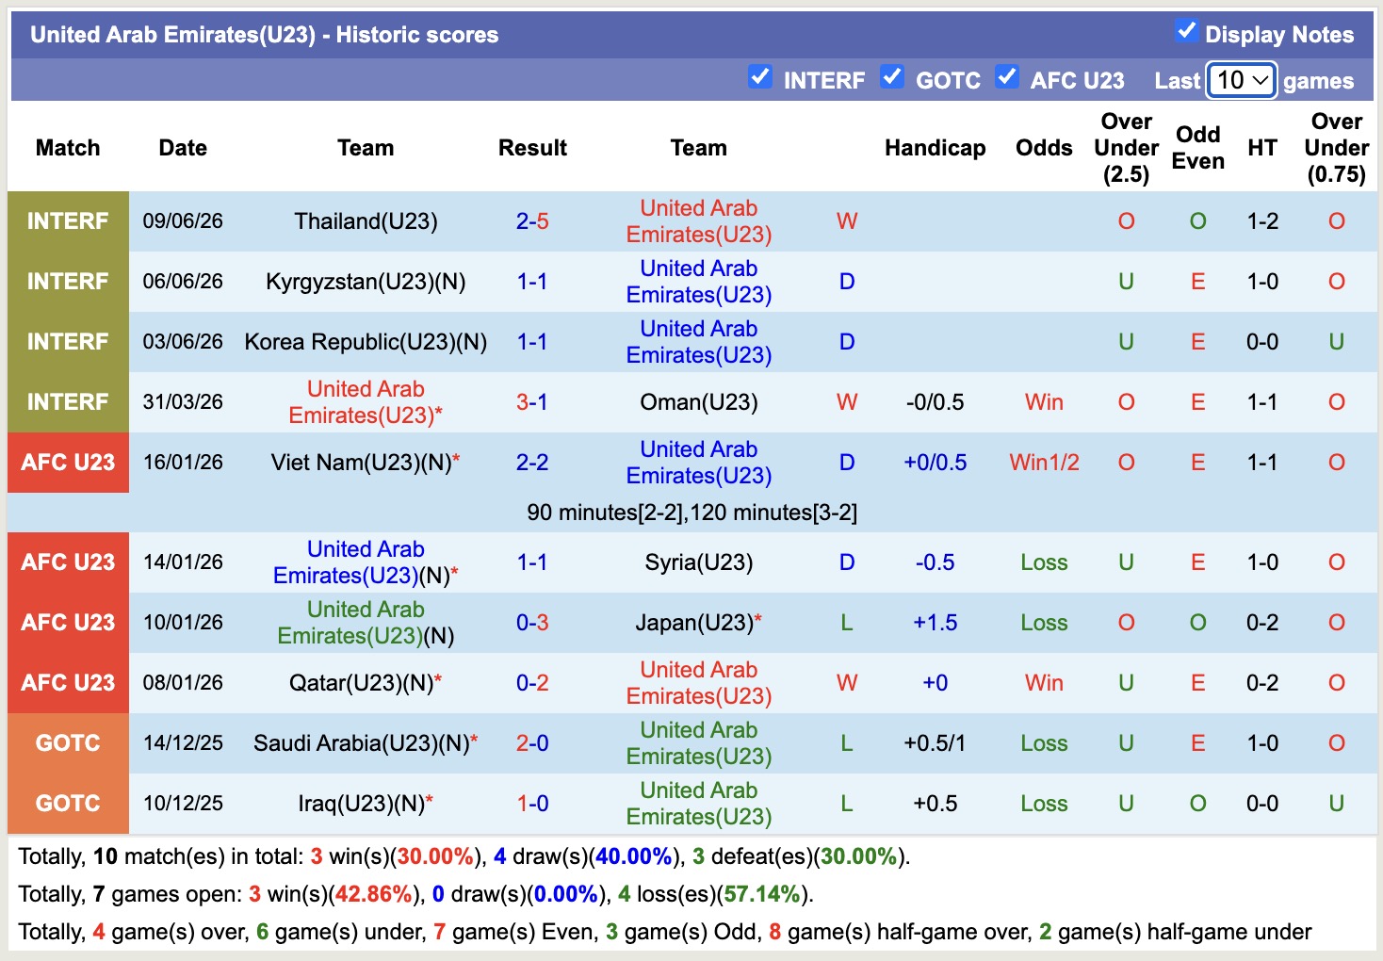Image resolution: width=1383 pixels, height=961 pixels.
Task: Click the date 08/01/26
Action: [x=183, y=683]
